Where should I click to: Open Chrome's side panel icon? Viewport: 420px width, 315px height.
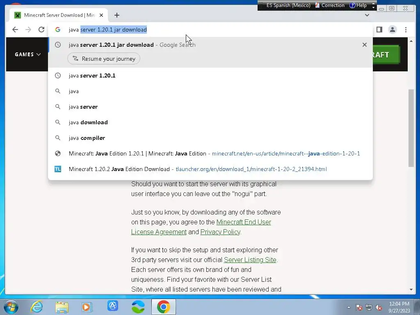point(379,30)
